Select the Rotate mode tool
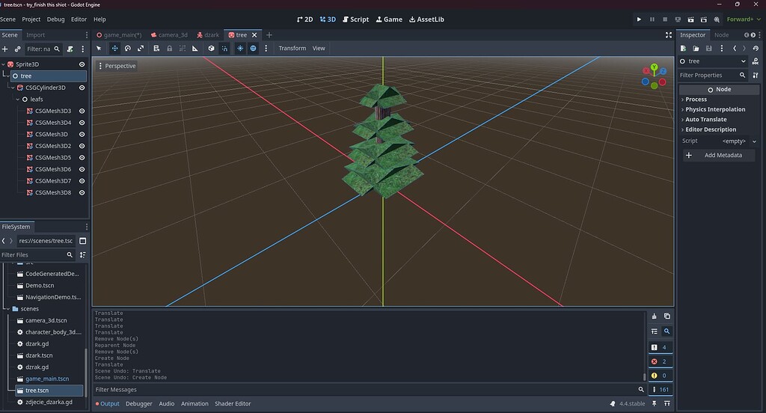The width and height of the screenshot is (766, 413). [127, 49]
